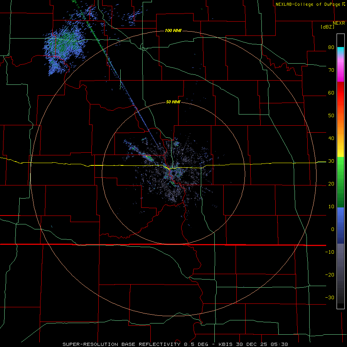
Task: Click the 70 value on the dBZ scale
Action: [x=331, y=70]
